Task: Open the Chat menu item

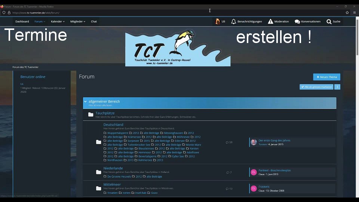Action: point(94,22)
